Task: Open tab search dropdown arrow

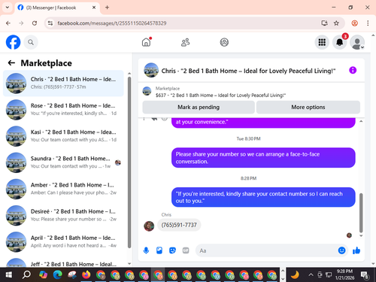Action: coord(8,8)
